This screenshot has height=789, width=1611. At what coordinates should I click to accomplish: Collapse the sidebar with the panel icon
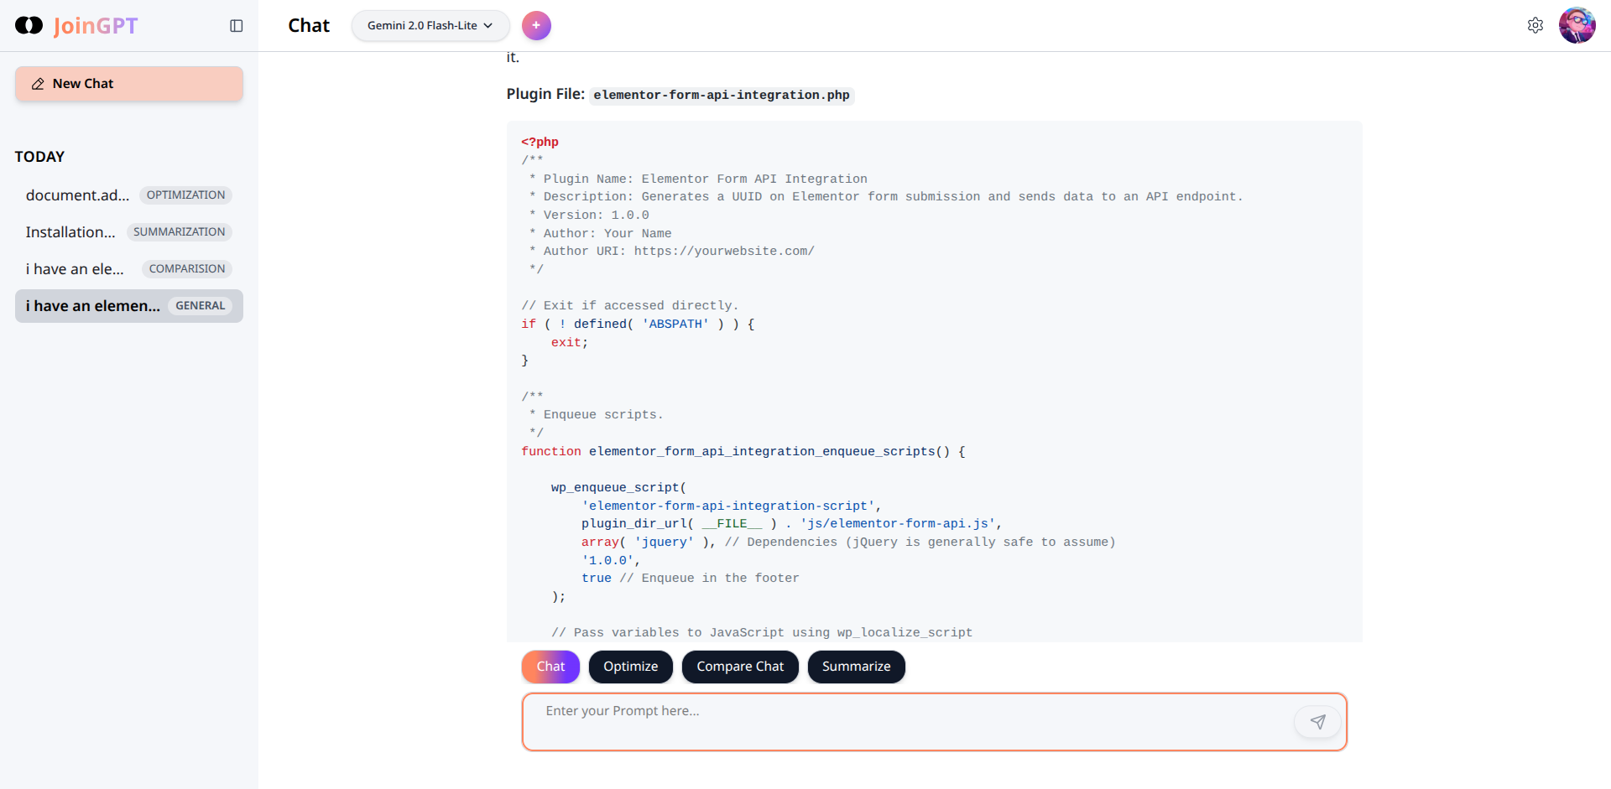[x=237, y=26]
